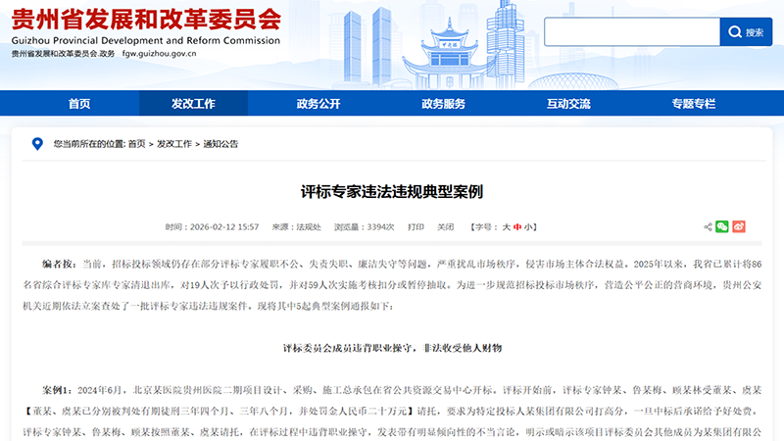Open the 政务公开 navigation tab
The image size is (784, 441).
click(x=318, y=104)
